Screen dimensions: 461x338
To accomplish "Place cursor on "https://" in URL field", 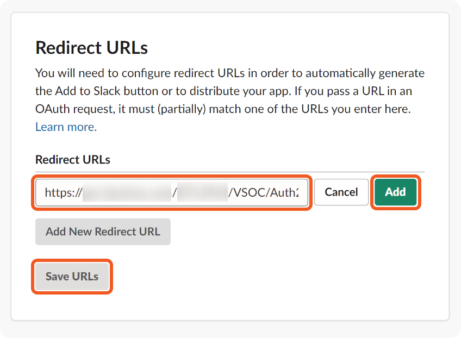I will pos(63,192).
